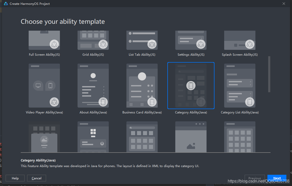Select template with image card in bottom row
Screen dimensions: 292x186
pyautogui.click(x=44, y=137)
